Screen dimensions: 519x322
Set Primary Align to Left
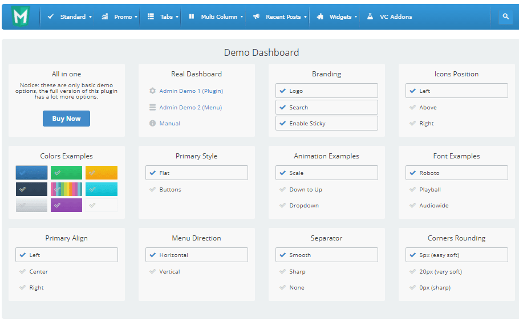click(x=67, y=255)
